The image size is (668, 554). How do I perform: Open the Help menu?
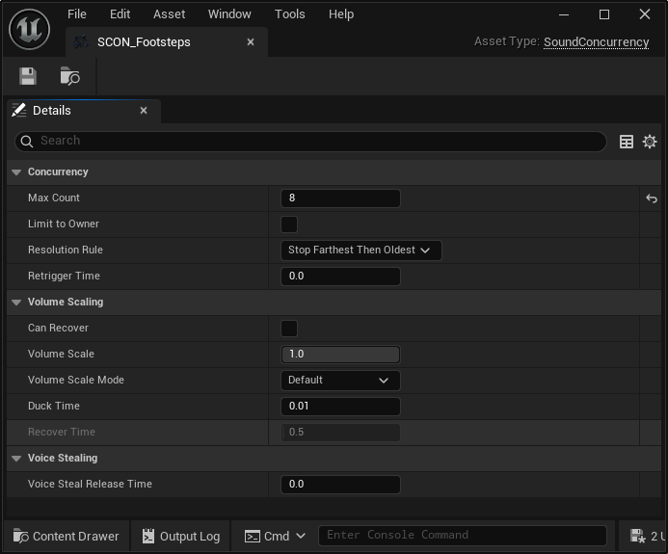[x=341, y=14]
